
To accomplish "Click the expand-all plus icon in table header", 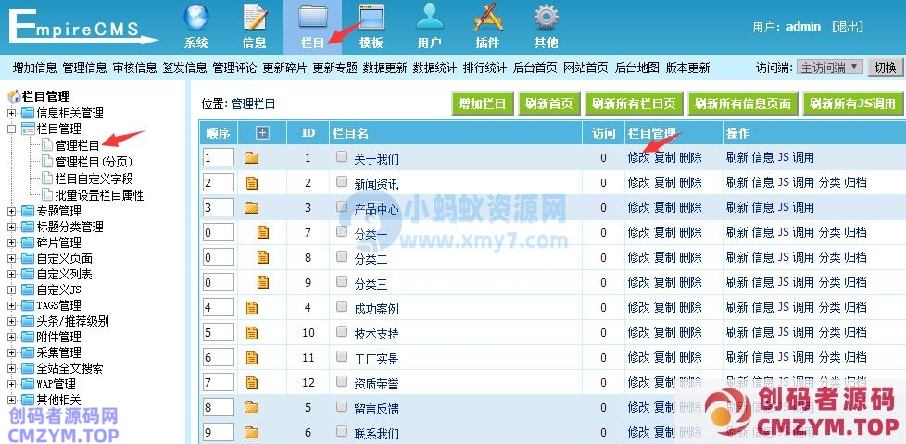I will pyautogui.click(x=262, y=133).
